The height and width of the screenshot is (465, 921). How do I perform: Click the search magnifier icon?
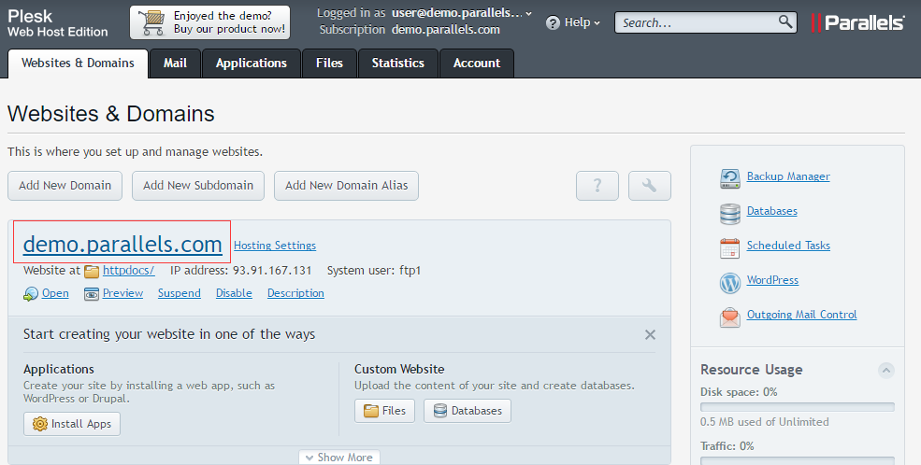[x=785, y=21]
